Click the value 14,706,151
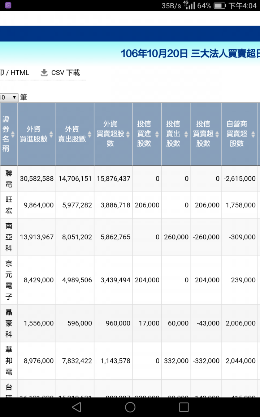Image resolution: width=260 pixels, height=417 pixels. pyautogui.click(x=75, y=179)
